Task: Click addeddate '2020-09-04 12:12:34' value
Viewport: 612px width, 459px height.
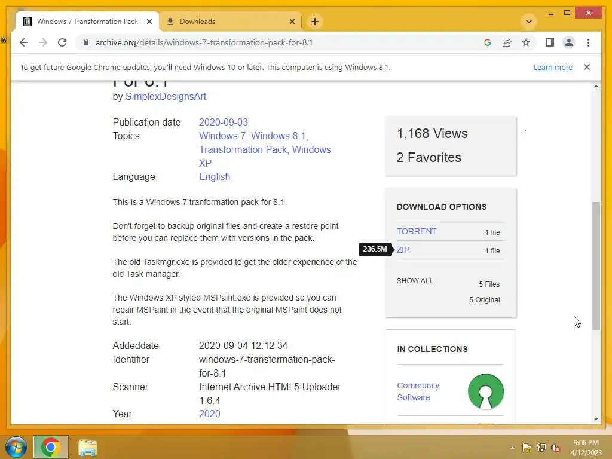Action: 243,346
